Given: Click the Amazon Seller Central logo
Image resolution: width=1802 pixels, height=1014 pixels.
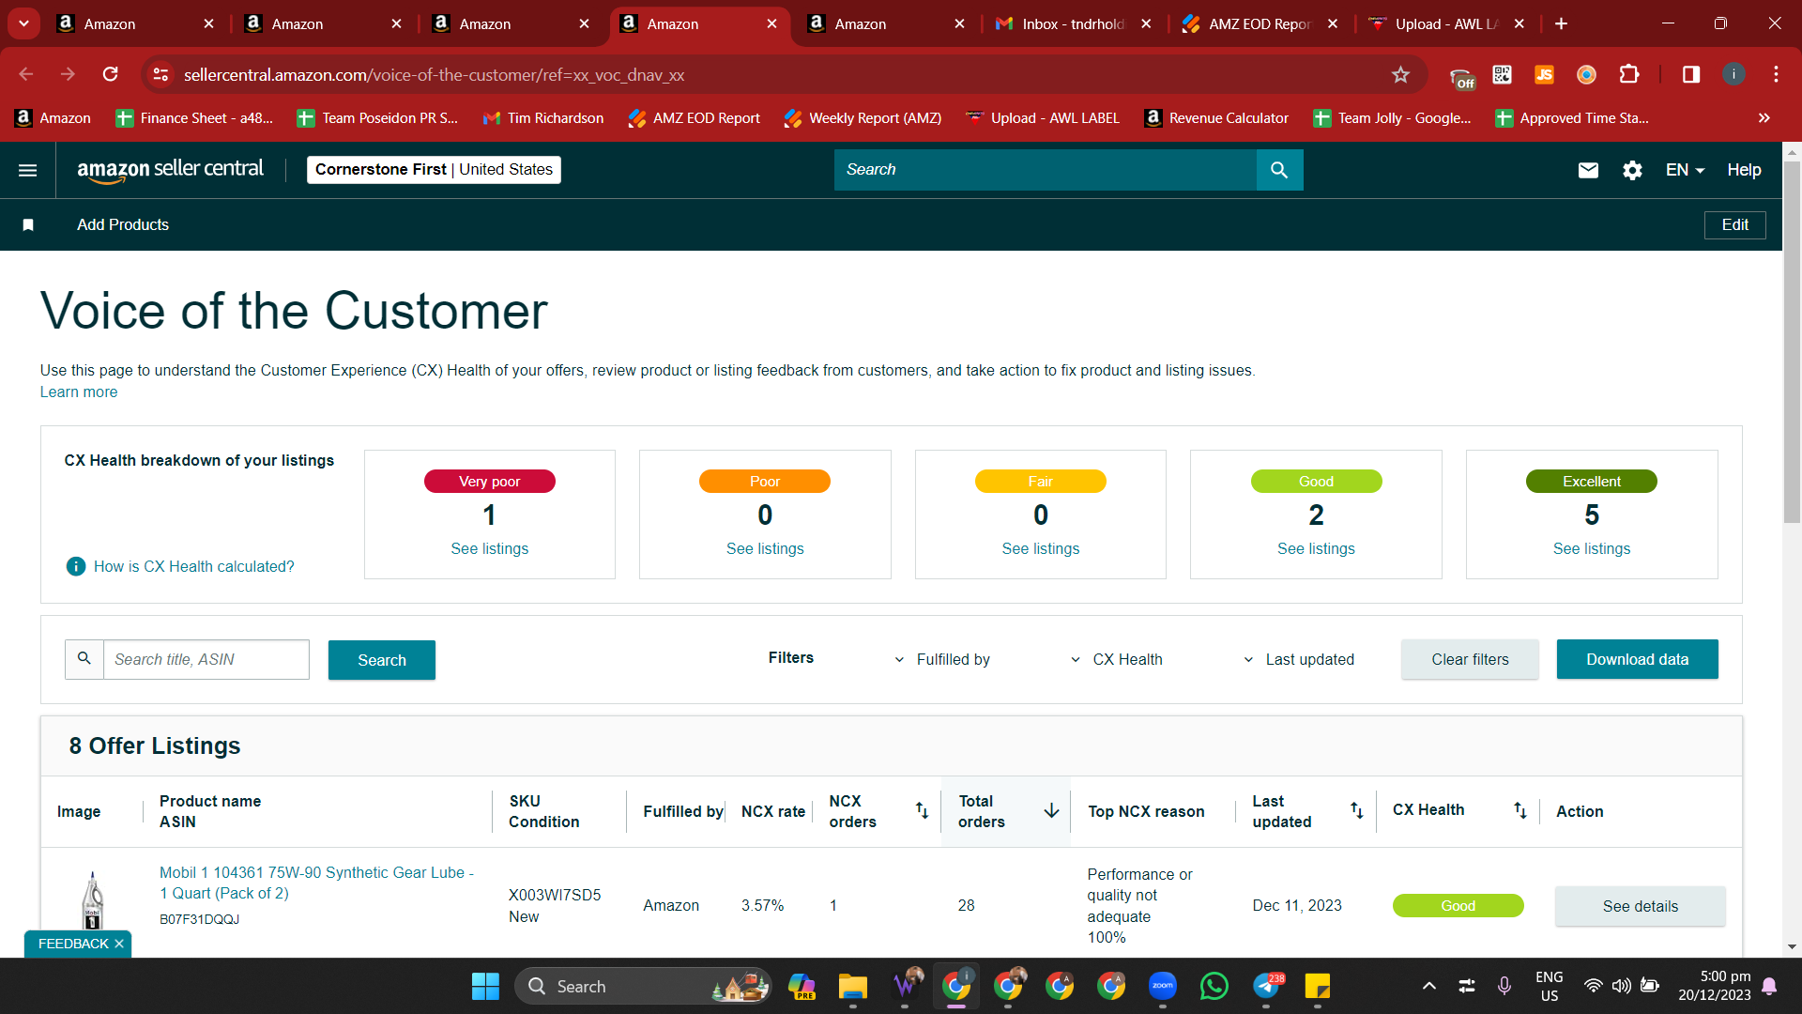Looking at the screenshot, I should coord(170,170).
